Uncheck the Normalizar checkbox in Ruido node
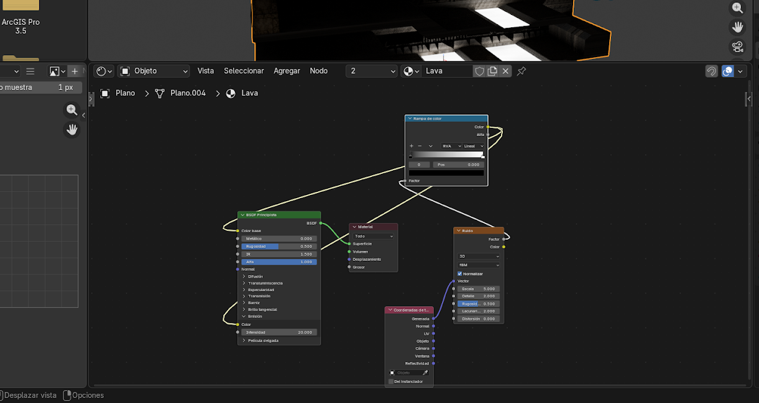This screenshot has width=759, height=403. click(x=460, y=273)
